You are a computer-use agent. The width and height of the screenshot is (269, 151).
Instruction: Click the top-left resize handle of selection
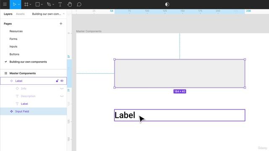115,60
